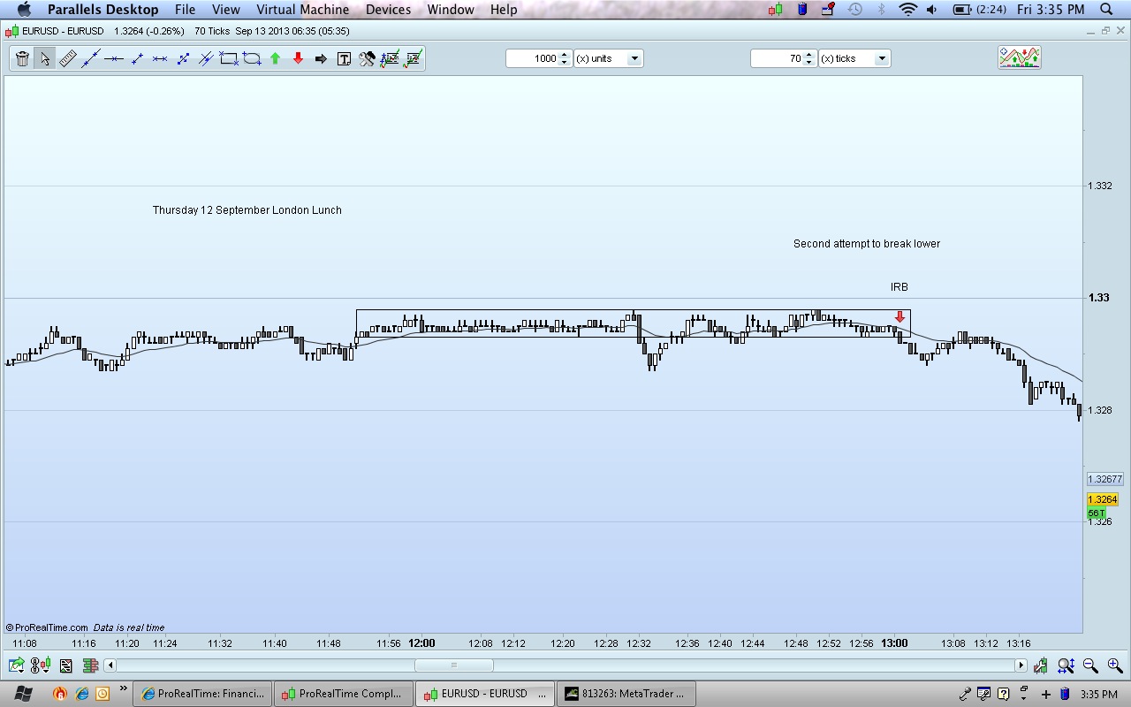1131x707 pixels.
Task: Pick the green up arrow tool
Action: (275, 58)
